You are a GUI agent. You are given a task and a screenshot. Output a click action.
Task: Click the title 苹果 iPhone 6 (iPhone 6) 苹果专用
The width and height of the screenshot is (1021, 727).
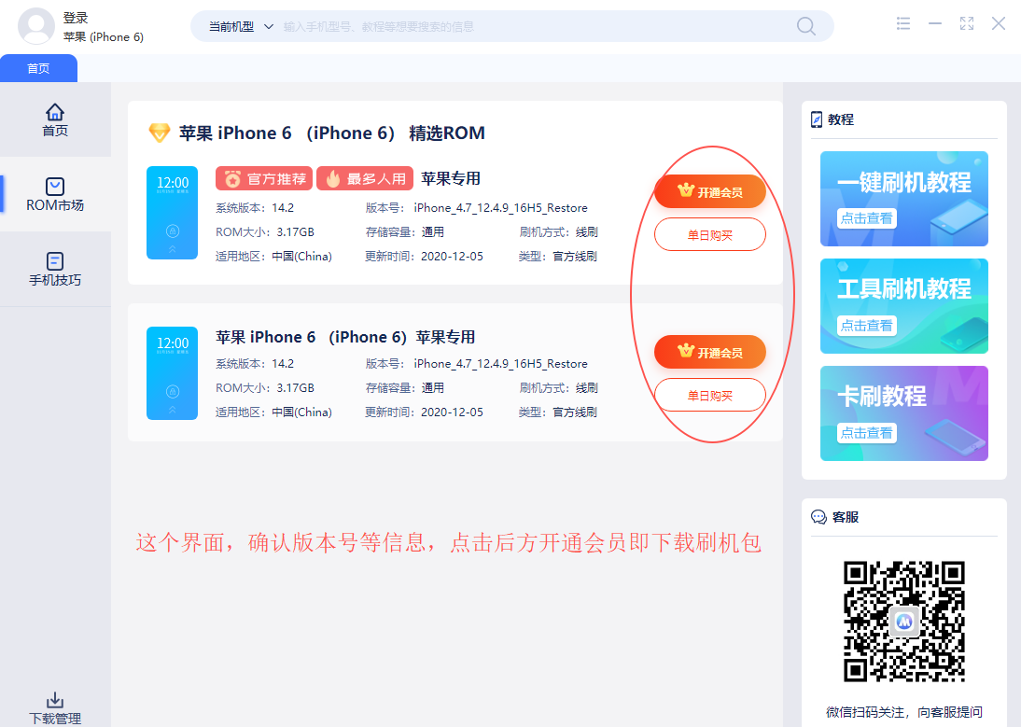345,337
